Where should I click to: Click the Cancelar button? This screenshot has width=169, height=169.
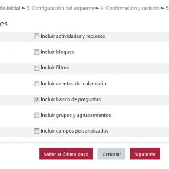point(111,154)
